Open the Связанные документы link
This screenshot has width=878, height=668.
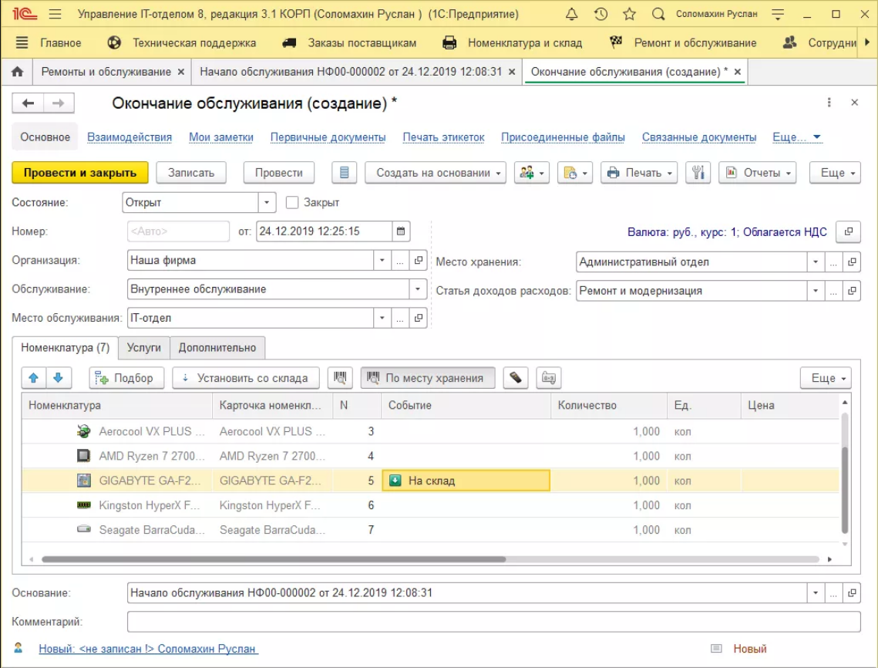click(x=698, y=137)
